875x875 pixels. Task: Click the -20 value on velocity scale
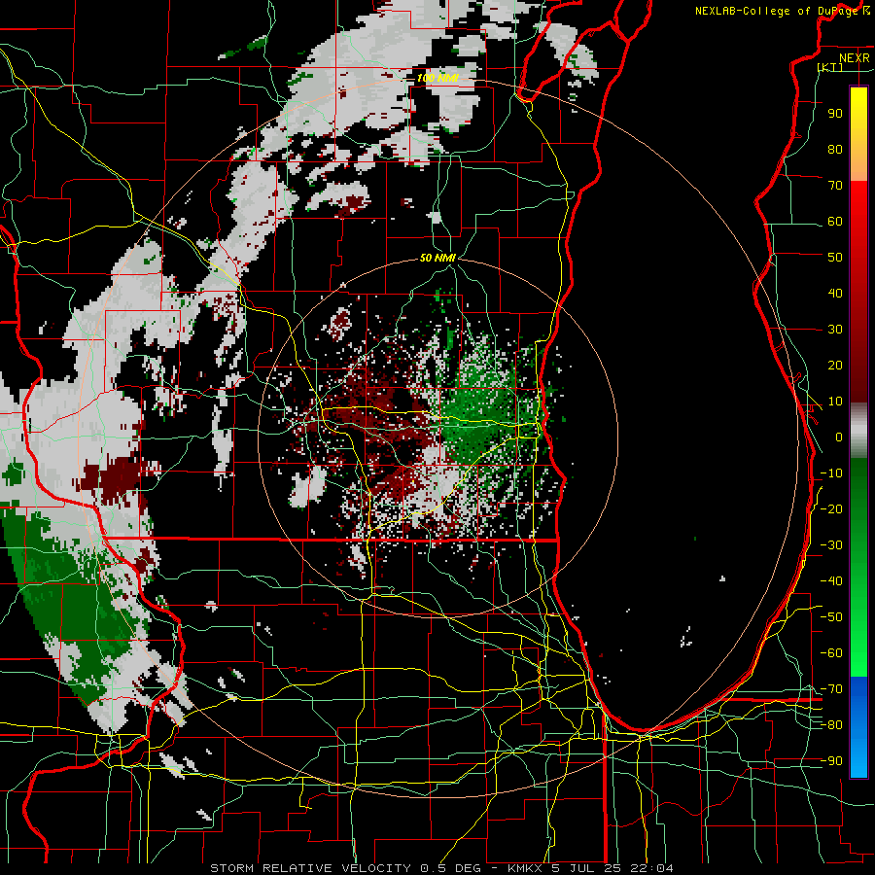click(x=831, y=509)
